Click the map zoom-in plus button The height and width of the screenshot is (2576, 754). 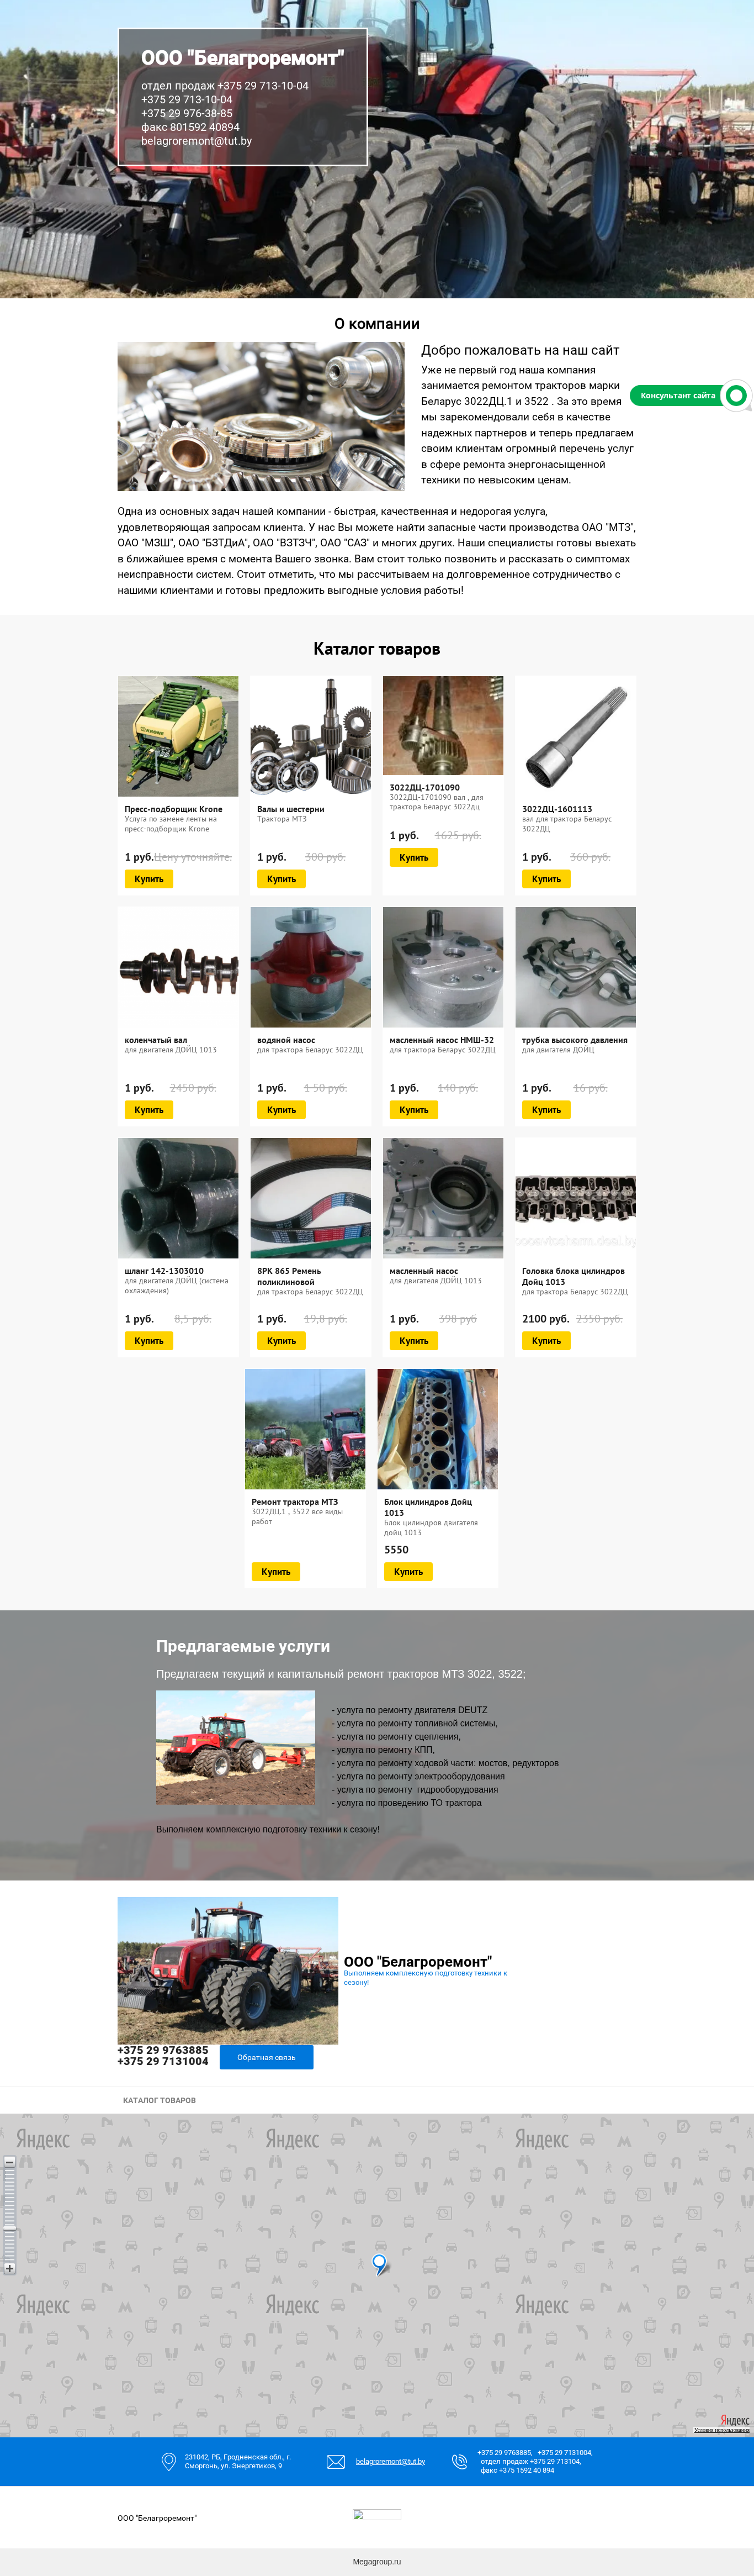click(9, 2268)
